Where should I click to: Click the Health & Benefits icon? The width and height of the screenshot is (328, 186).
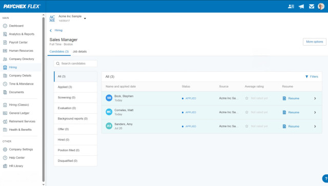5,130
